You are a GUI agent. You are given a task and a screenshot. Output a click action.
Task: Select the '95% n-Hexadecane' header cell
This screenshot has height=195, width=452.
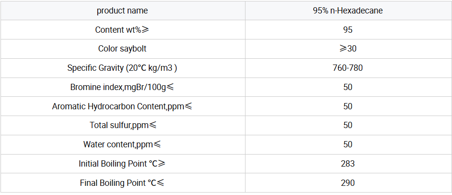(348, 11)
